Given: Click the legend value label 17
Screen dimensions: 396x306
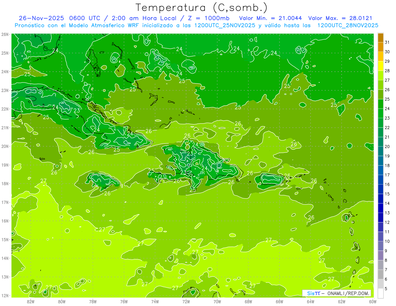Looking at the screenshot, I should [387, 175].
